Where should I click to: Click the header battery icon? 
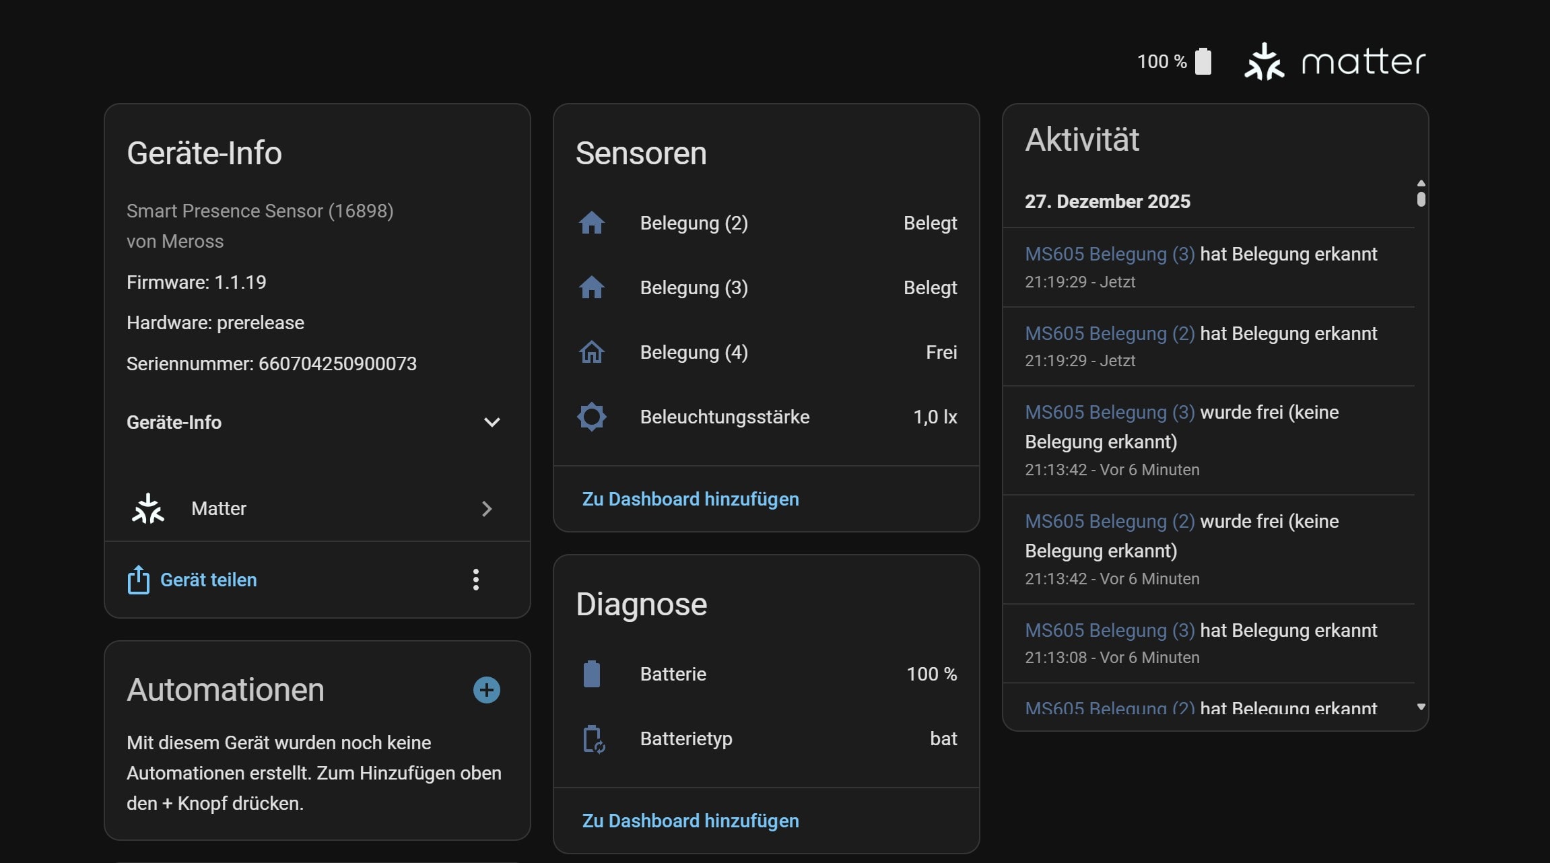(x=1203, y=61)
